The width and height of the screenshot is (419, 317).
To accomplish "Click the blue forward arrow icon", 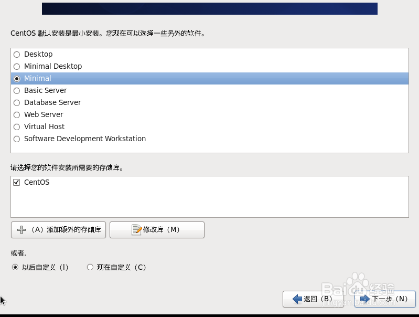I will point(365,299).
